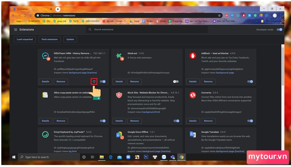Open the Drive bookmark
This screenshot has height=167, width=291.
point(135,21)
